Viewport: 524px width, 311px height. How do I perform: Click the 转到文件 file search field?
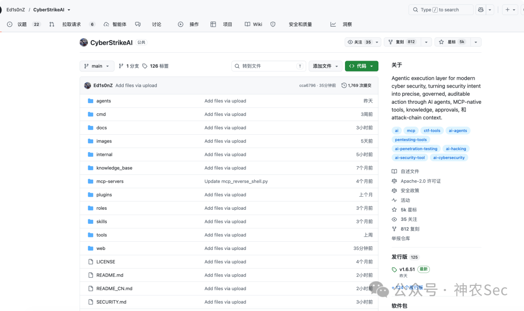click(269, 66)
